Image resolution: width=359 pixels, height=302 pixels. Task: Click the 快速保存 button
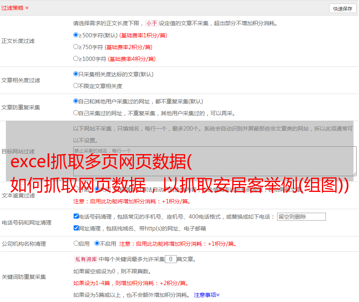342,9
